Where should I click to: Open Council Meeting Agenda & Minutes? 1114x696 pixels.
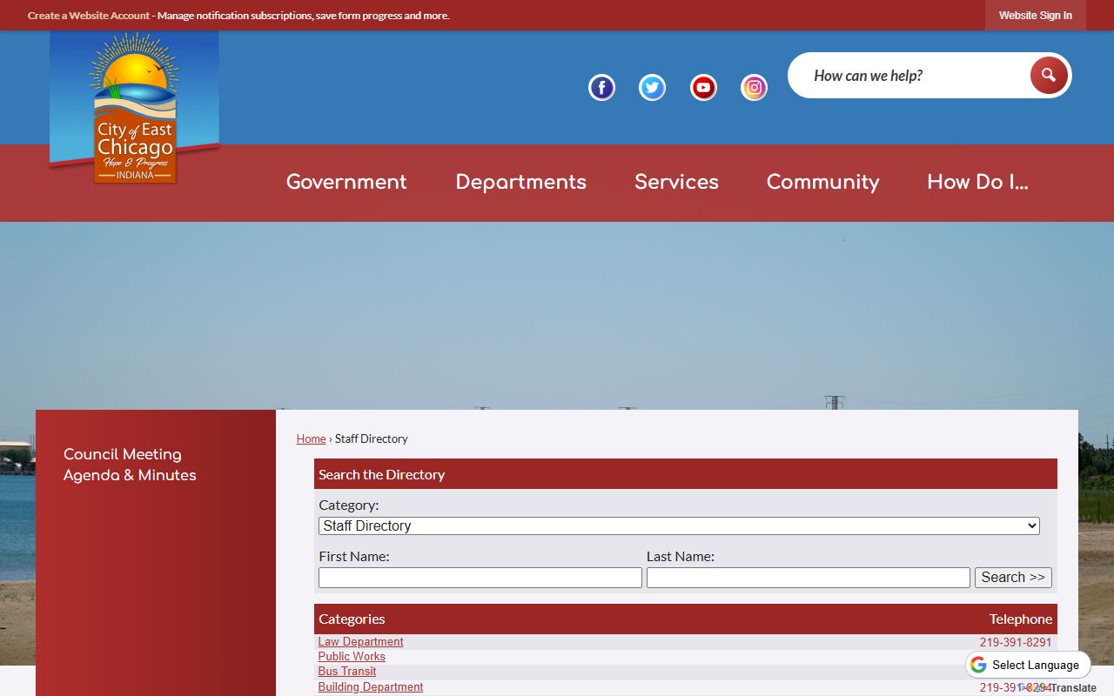click(130, 465)
